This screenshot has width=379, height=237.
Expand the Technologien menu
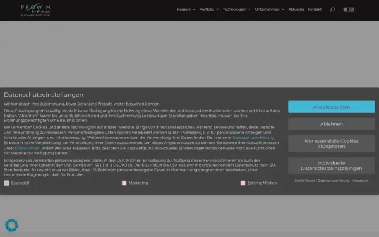237,9
